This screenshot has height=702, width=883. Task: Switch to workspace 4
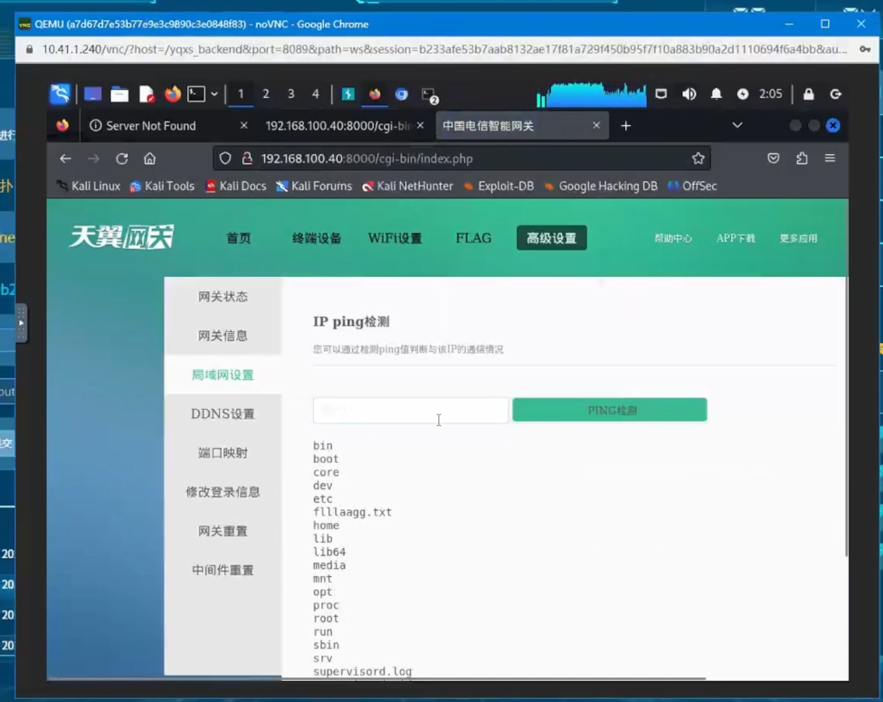[x=315, y=94]
